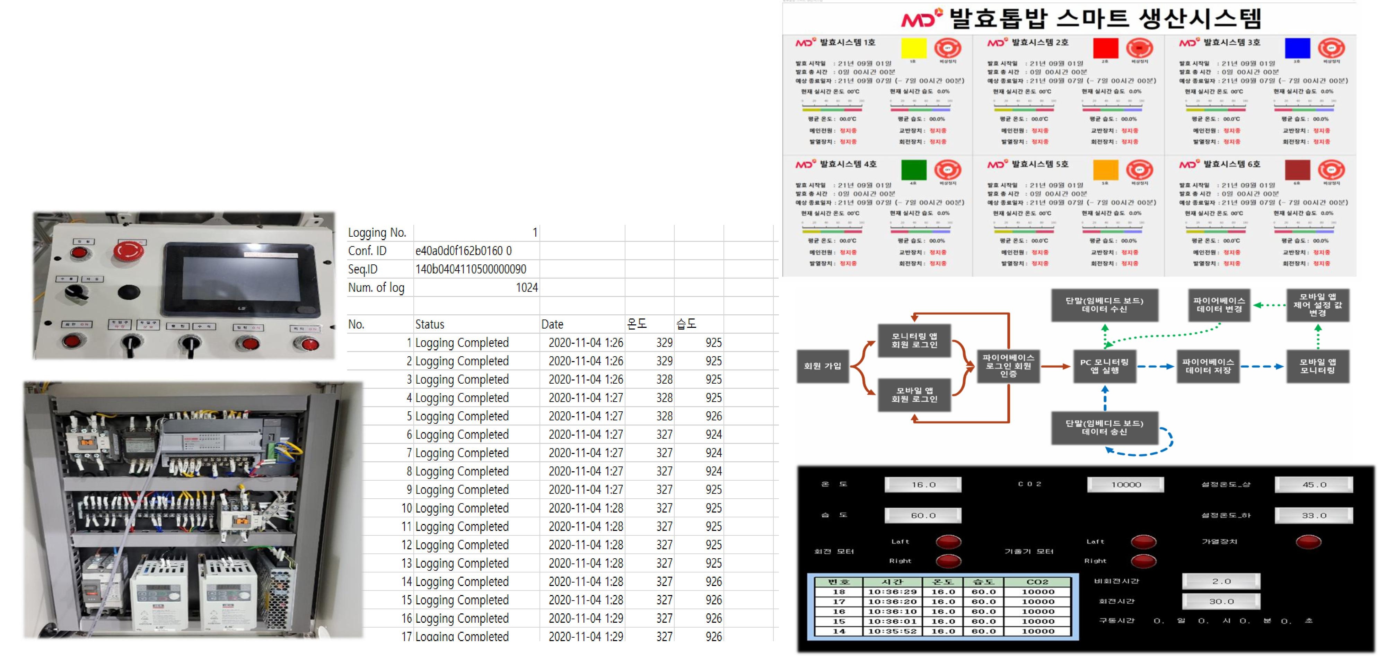Click emergency stop icon of fermentation system 5호

point(1139,170)
